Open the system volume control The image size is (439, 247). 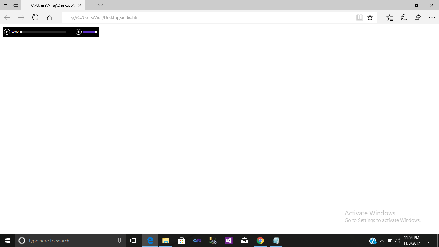pyautogui.click(x=397, y=240)
